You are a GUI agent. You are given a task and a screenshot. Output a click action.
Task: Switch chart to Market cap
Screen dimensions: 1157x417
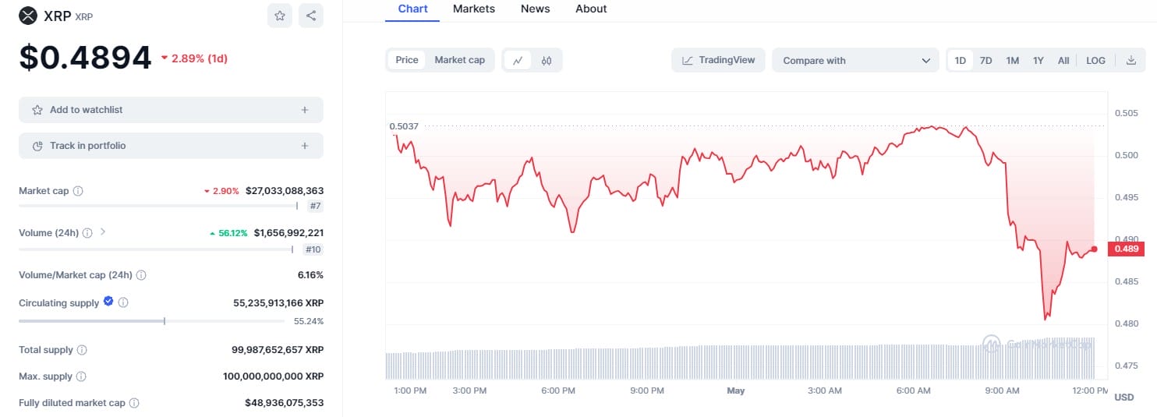point(459,60)
